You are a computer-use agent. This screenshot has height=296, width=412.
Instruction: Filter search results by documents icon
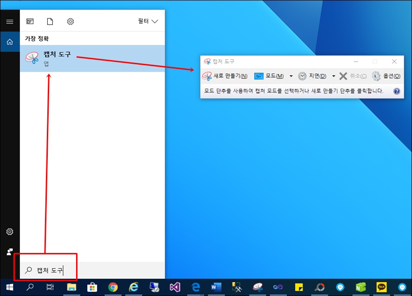coord(50,21)
